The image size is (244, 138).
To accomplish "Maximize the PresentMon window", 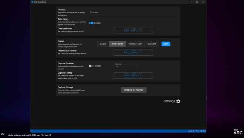I will [x=197, y=2].
